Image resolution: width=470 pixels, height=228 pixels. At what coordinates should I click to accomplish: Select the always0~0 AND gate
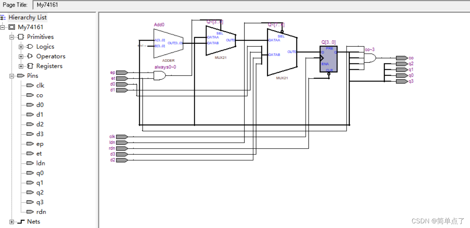[x=160, y=75]
